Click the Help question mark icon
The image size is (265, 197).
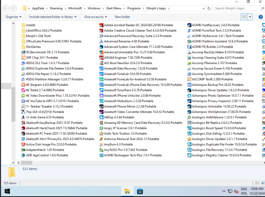tap(261, 17)
